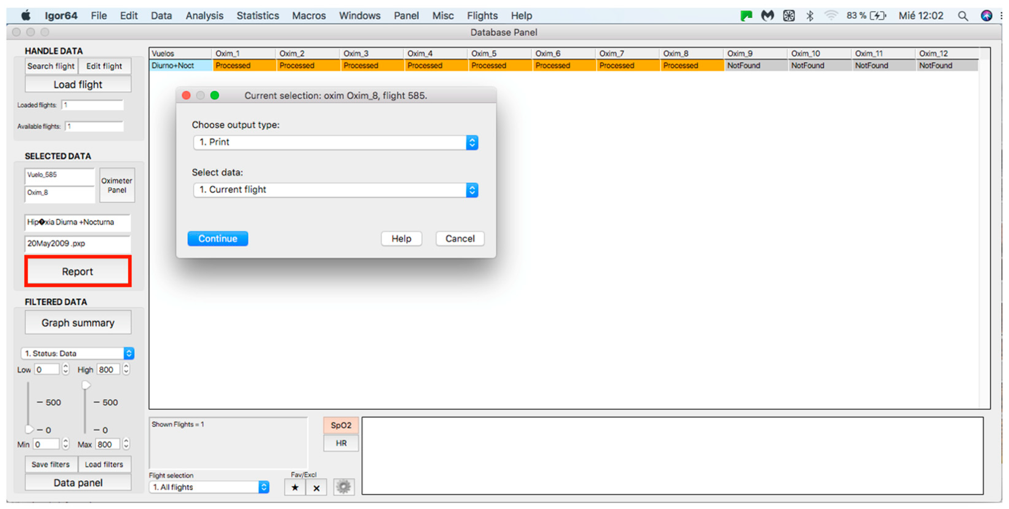Click the Graph summary button
1009x509 pixels.
click(x=78, y=323)
